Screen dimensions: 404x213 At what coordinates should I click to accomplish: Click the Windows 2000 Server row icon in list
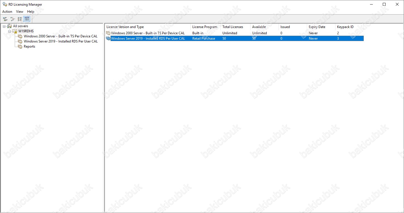coord(108,33)
